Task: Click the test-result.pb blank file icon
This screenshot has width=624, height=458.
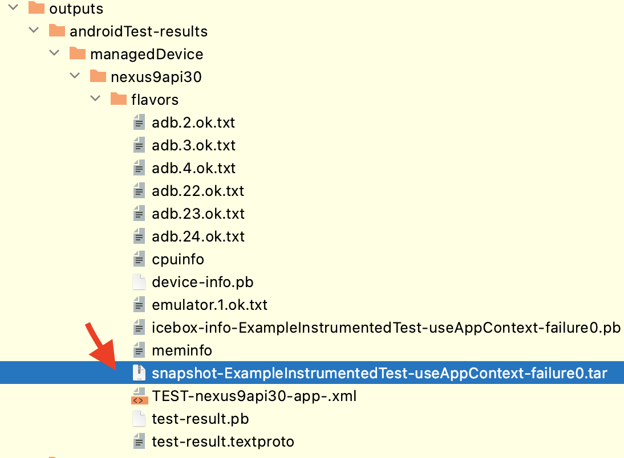Action: coord(139,418)
